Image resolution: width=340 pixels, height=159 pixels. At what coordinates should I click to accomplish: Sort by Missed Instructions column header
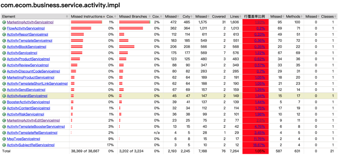coord(88,16)
